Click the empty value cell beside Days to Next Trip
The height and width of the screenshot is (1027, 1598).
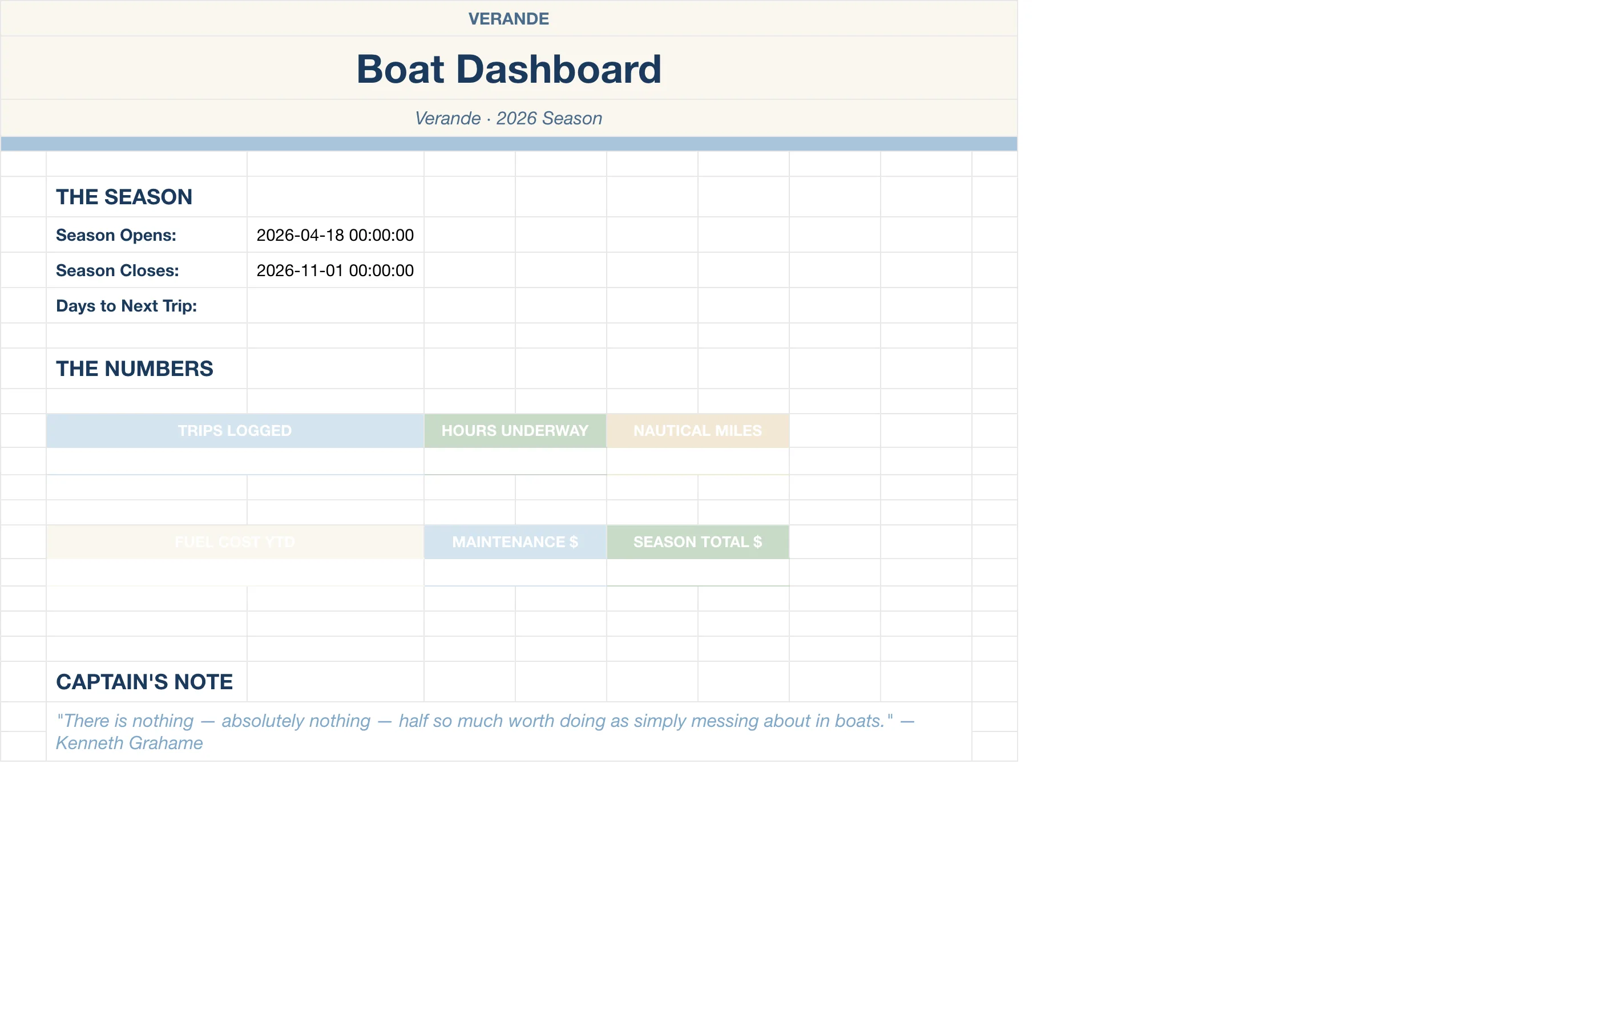(x=336, y=305)
